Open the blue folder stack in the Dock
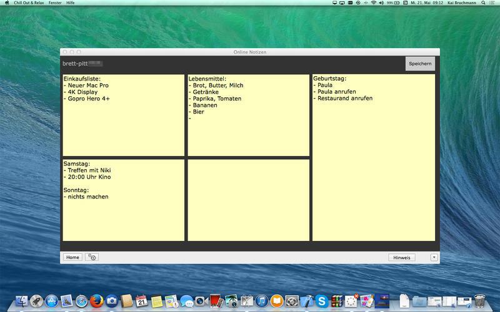500x312 pixels. pyautogui.click(x=419, y=301)
